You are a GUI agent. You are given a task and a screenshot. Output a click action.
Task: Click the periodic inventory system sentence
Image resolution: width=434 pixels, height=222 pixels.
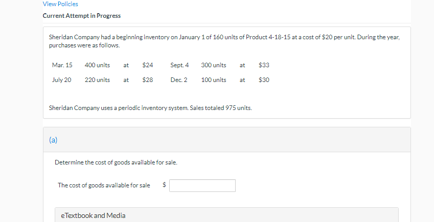pyautogui.click(x=150, y=108)
